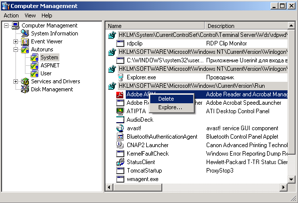Collapse the Autoruns node
The height and width of the screenshot is (203, 298).
point(16,49)
